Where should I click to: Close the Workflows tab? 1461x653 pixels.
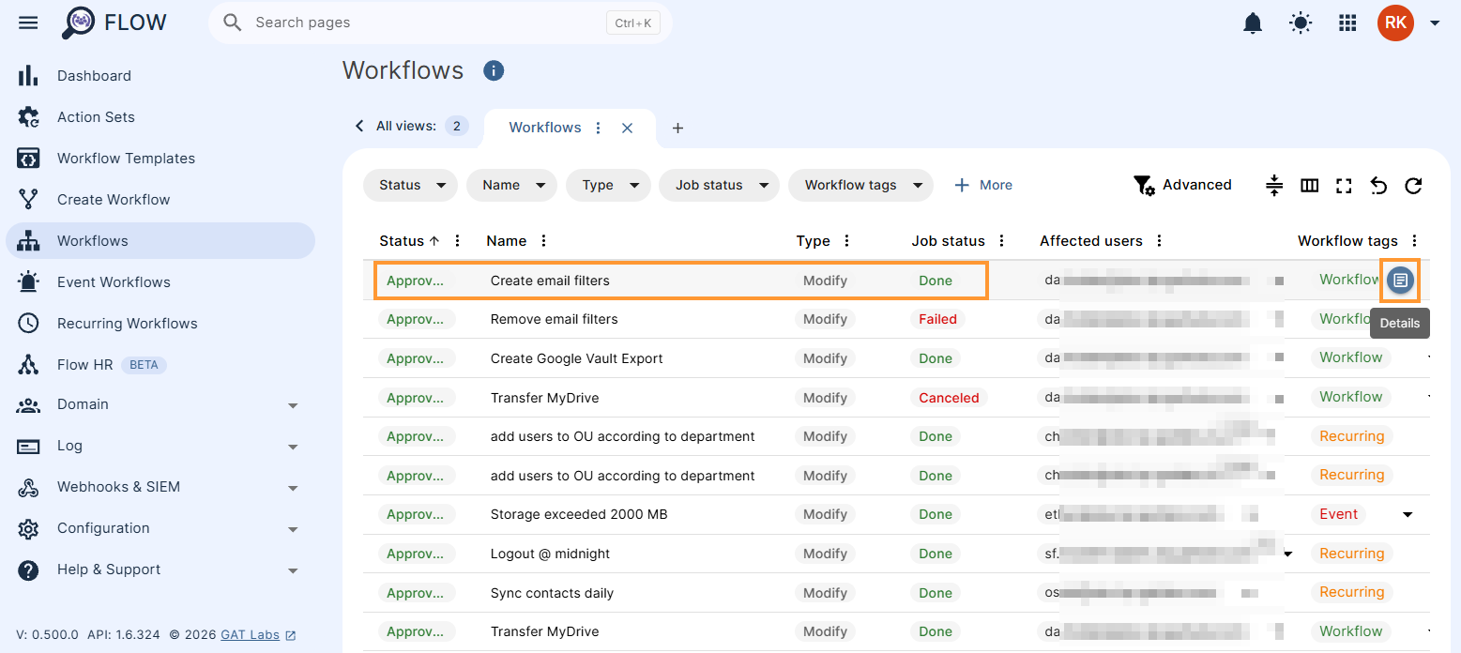(x=628, y=128)
